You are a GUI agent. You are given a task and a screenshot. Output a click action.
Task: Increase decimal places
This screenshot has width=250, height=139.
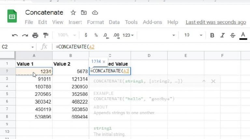coord(116,35)
